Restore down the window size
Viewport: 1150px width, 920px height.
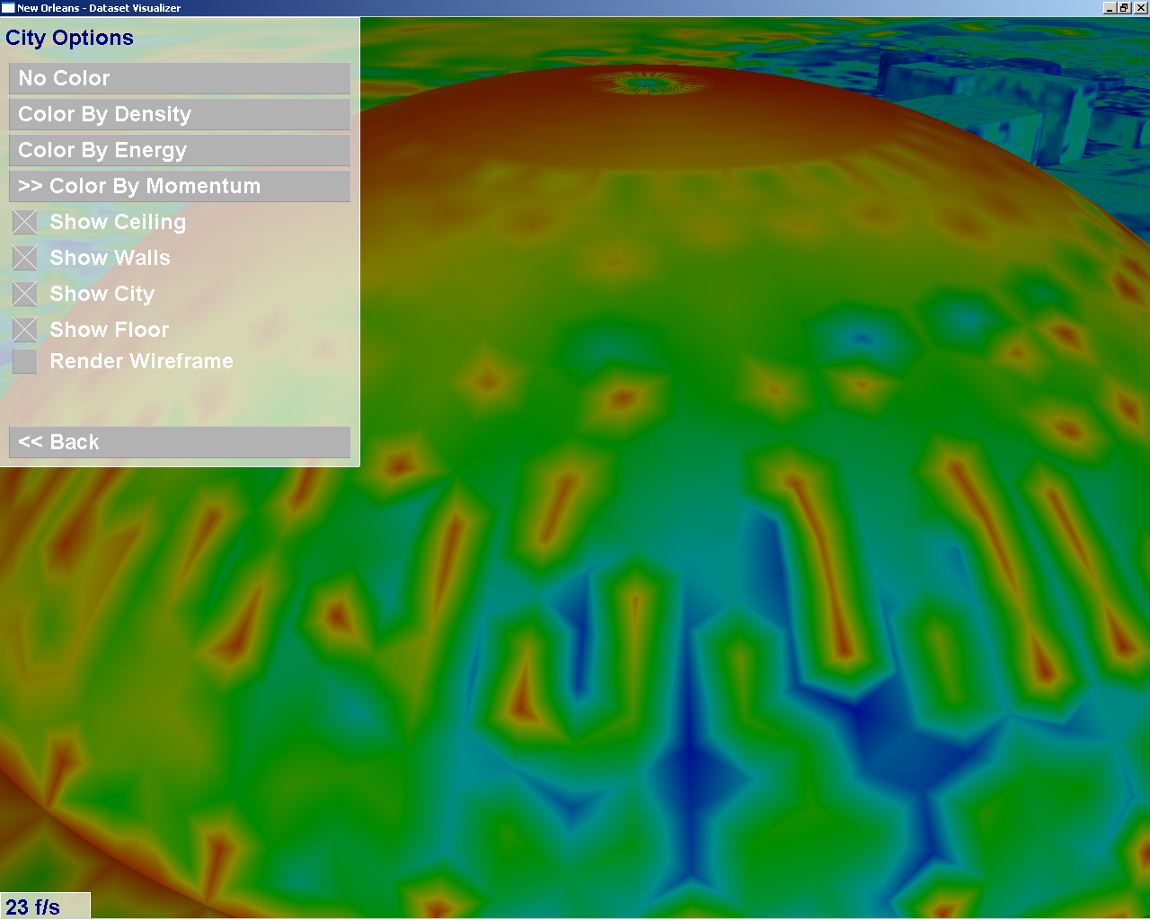[1124, 8]
